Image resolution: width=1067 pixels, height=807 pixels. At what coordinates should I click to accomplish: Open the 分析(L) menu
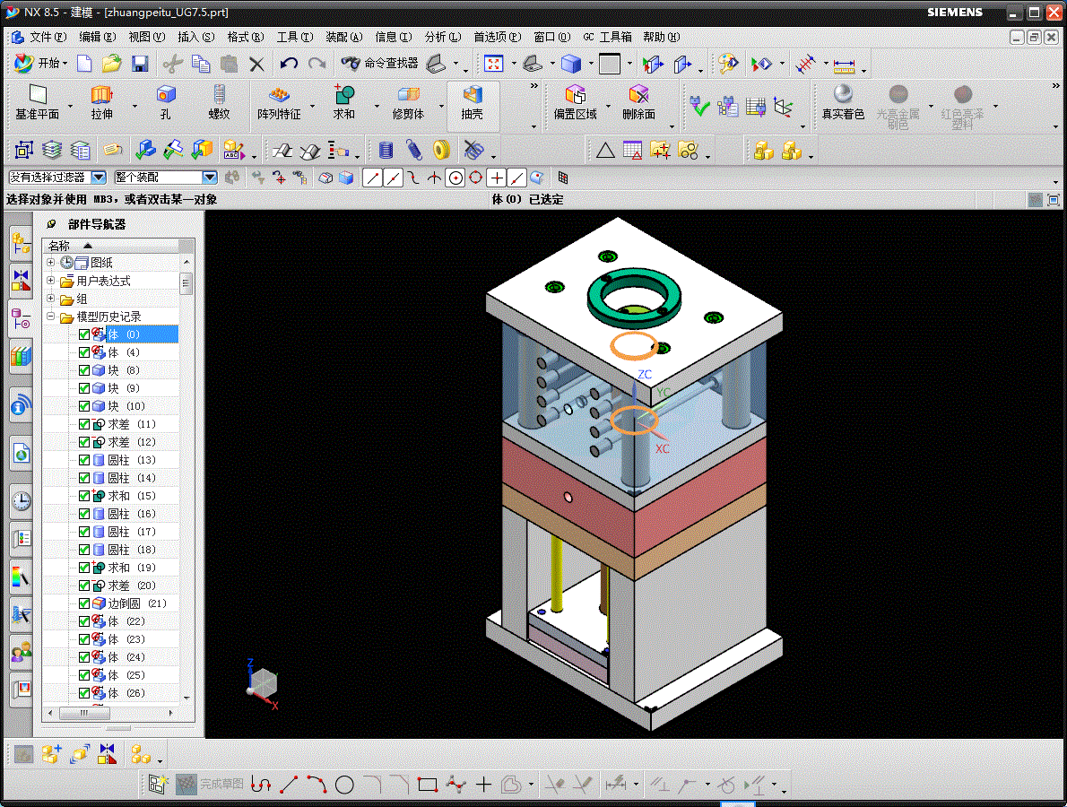(x=442, y=37)
